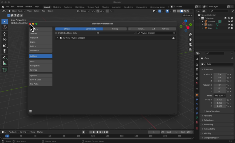Expand the Motion Paths panel
The height and width of the screenshot is (143, 235).
(209, 129)
